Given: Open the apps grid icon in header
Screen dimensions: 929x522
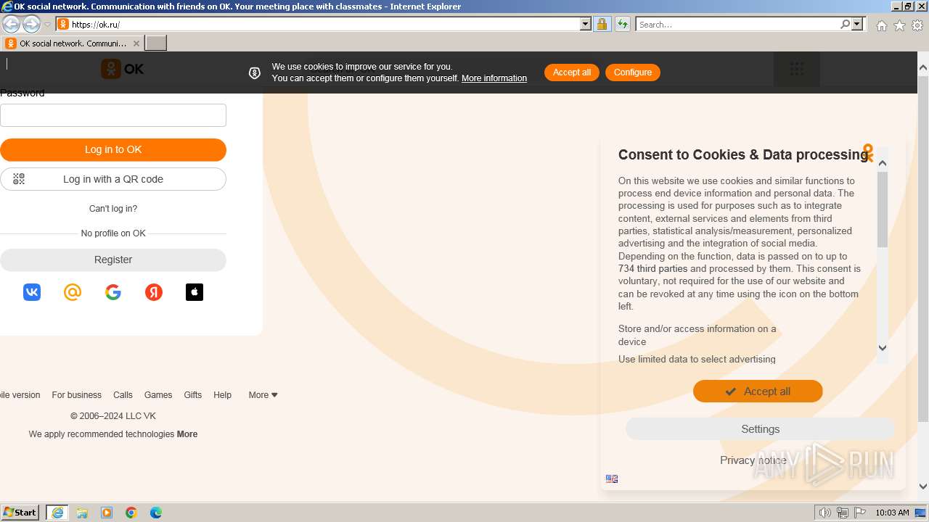Looking at the screenshot, I should click(797, 69).
